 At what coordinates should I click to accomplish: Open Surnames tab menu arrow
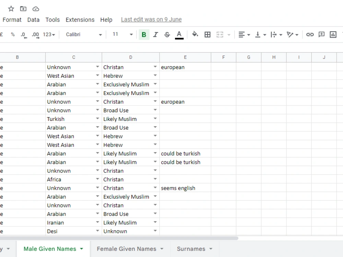(x=211, y=249)
